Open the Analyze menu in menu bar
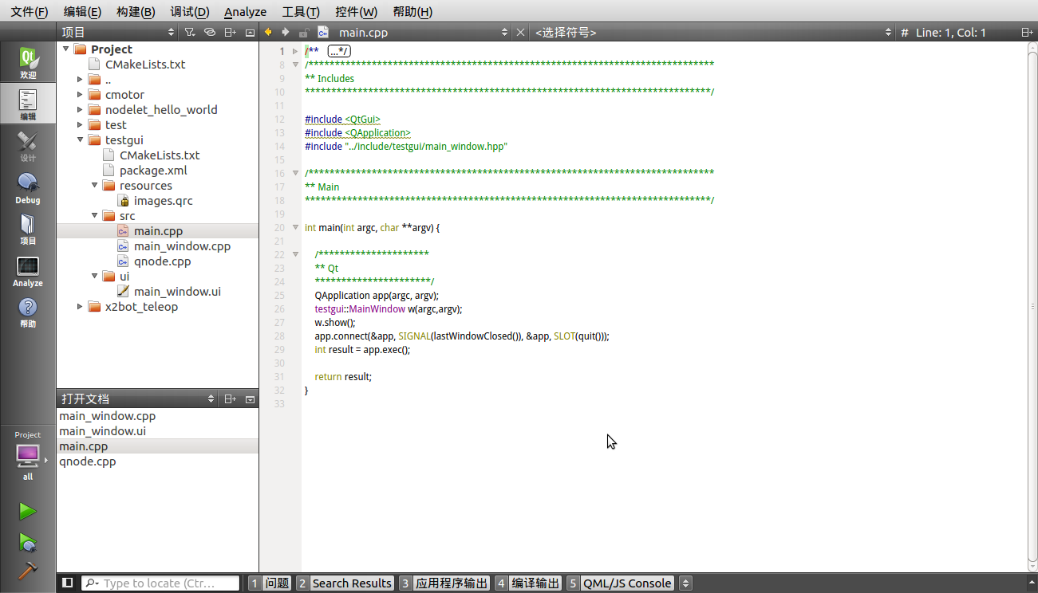 [245, 12]
